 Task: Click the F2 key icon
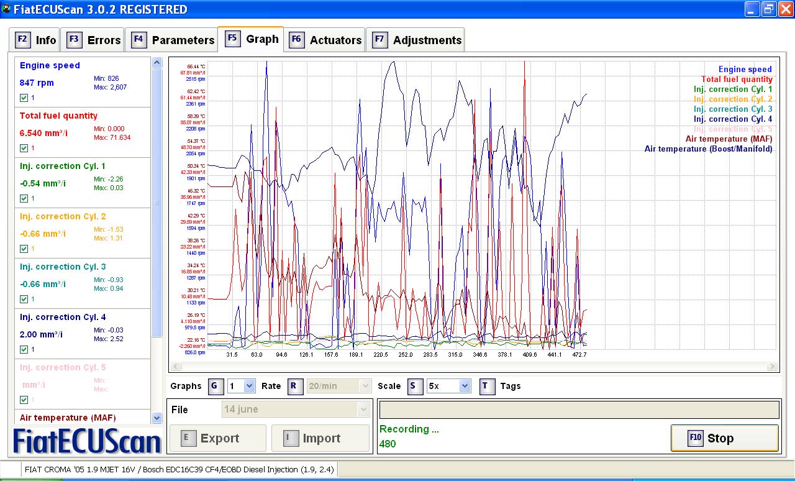coord(22,39)
